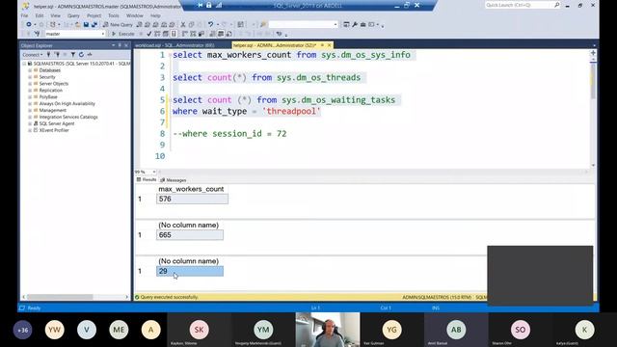Click the highlighted 29 result cell
617x347 pixels.
[190, 271]
